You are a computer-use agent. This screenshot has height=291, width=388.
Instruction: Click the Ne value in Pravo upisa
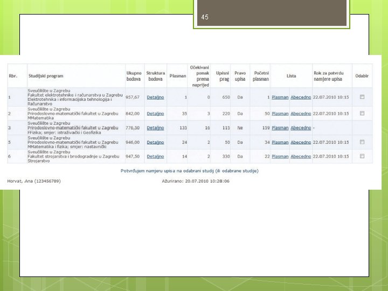(x=240, y=128)
